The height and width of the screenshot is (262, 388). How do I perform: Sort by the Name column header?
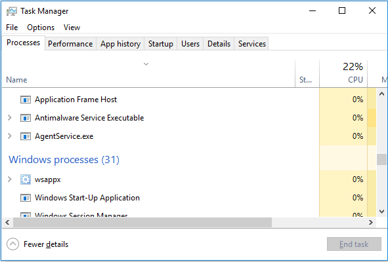point(148,74)
